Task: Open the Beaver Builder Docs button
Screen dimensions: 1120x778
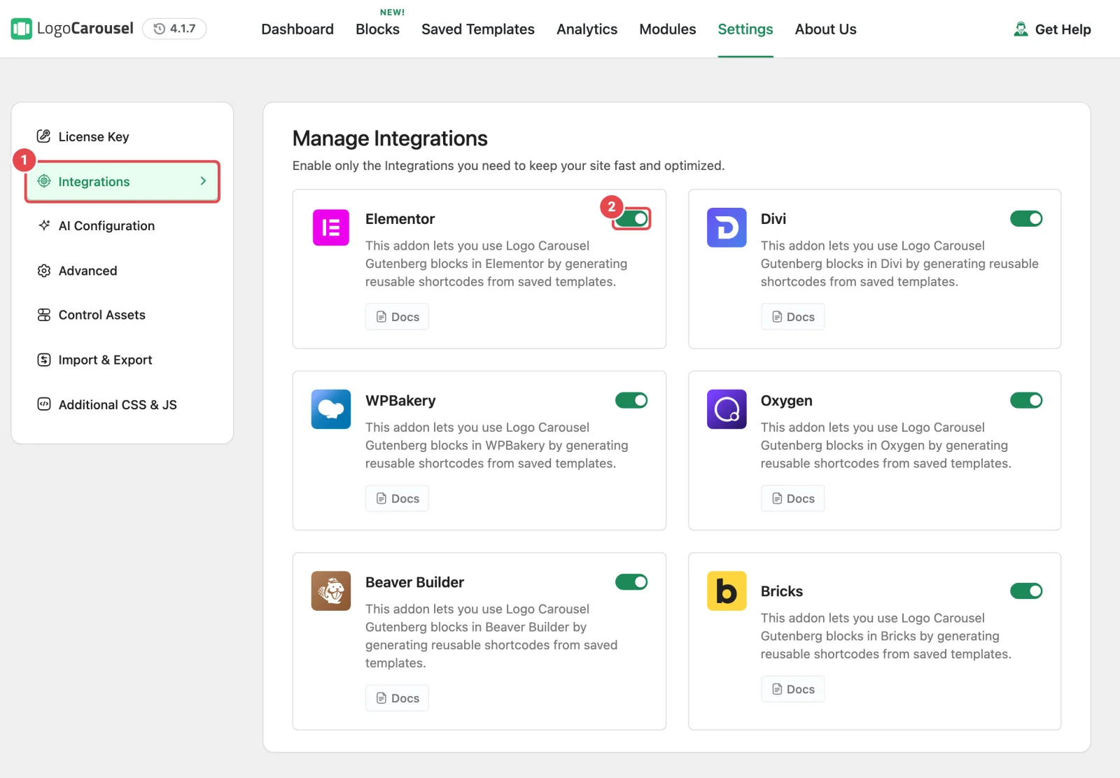Action: pyautogui.click(x=397, y=698)
